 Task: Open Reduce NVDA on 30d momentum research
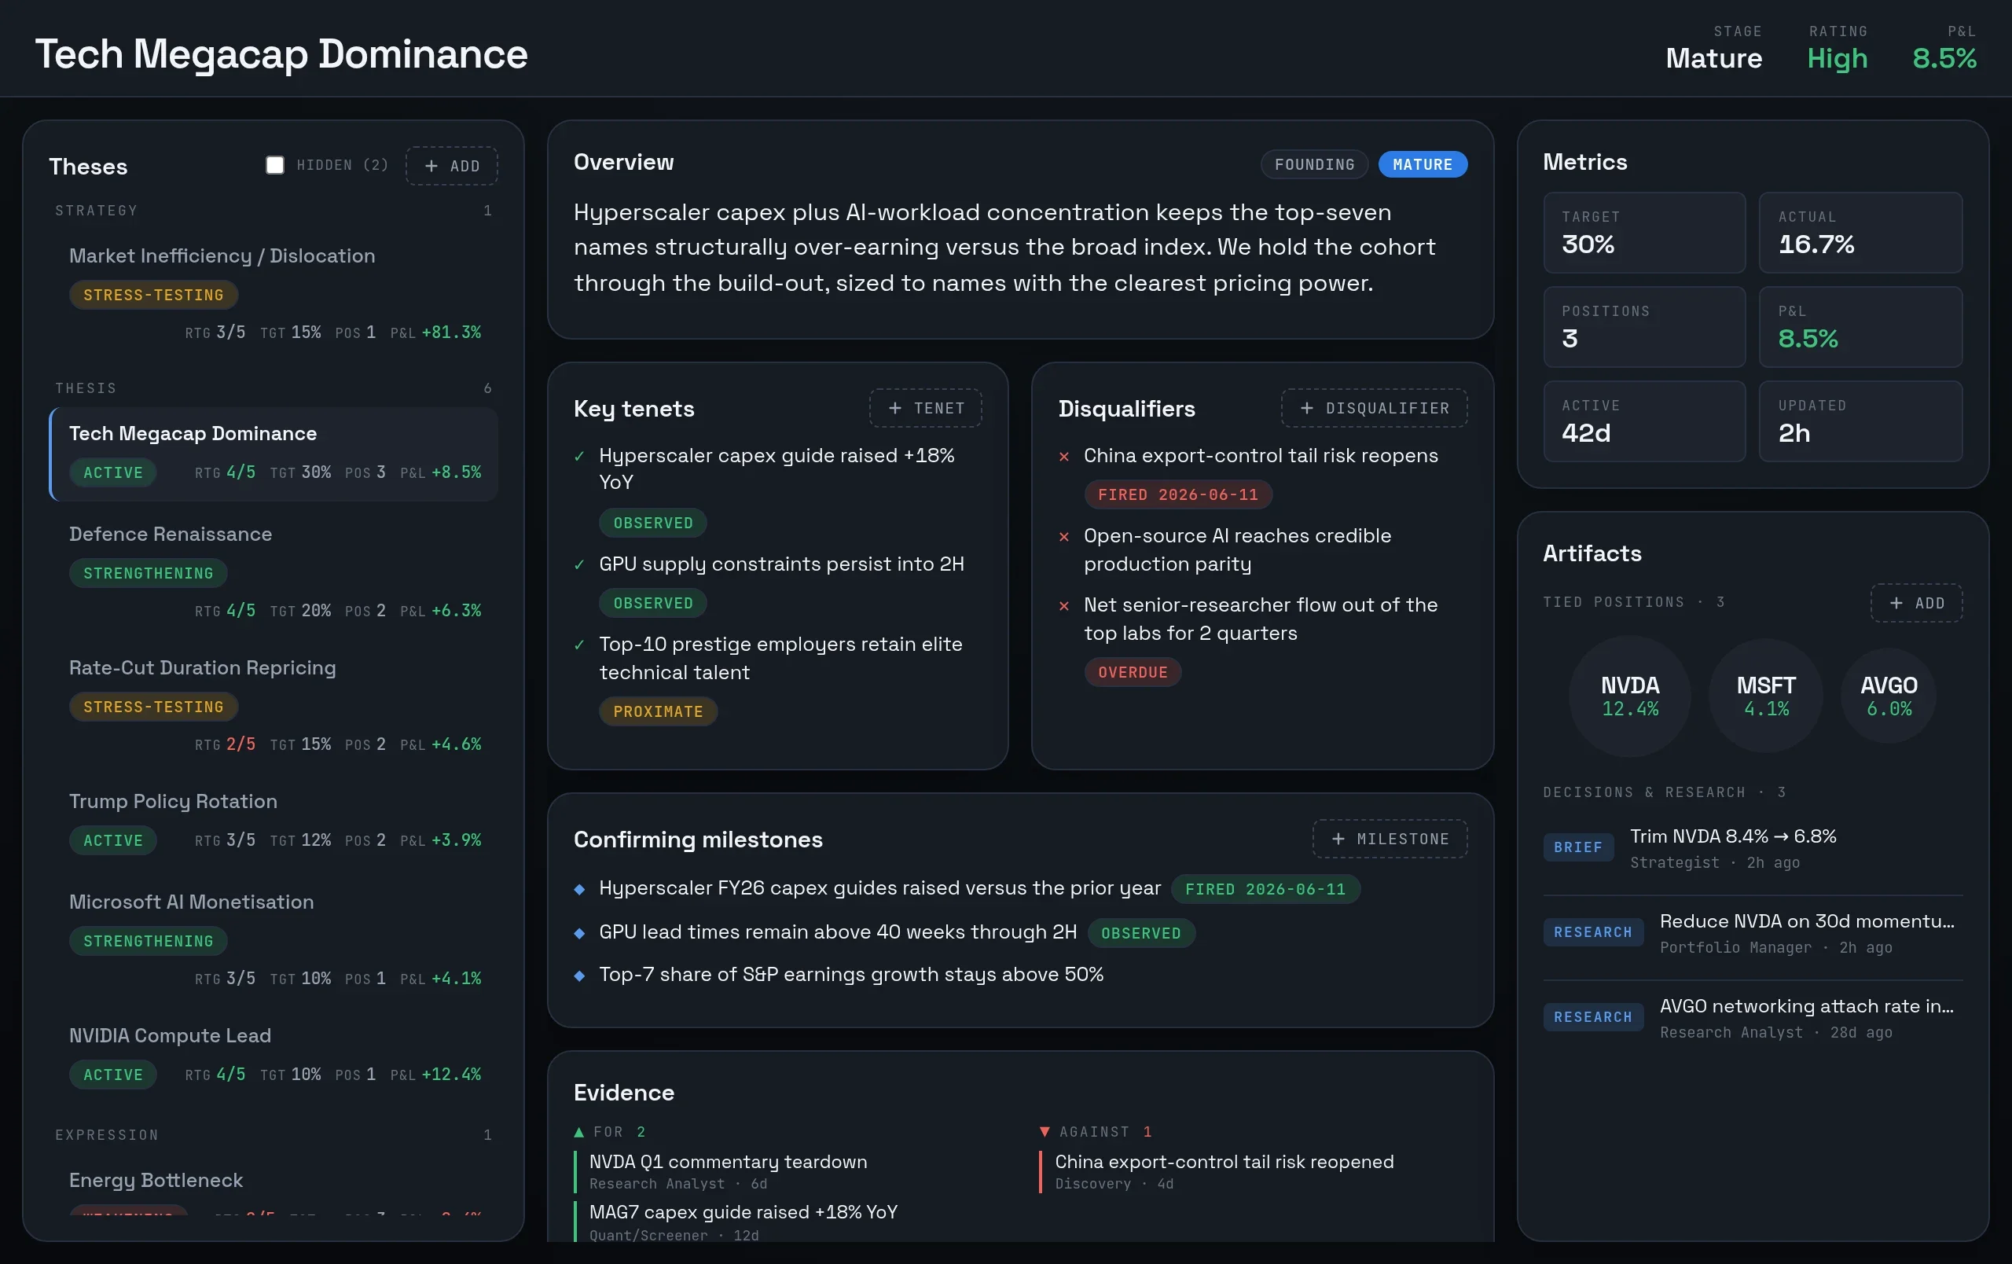(1752, 933)
